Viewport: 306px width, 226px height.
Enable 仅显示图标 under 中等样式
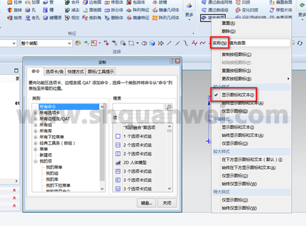[235, 143]
